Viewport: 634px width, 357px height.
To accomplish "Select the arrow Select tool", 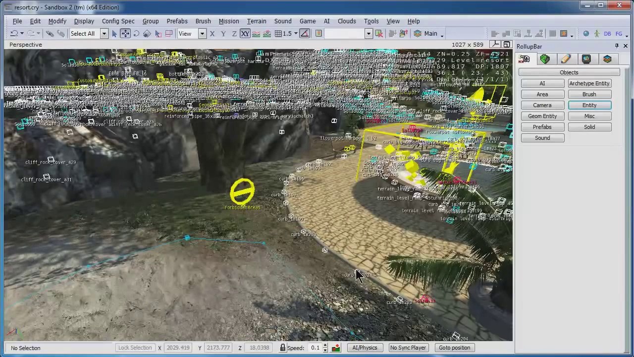I will [x=114, y=34].
